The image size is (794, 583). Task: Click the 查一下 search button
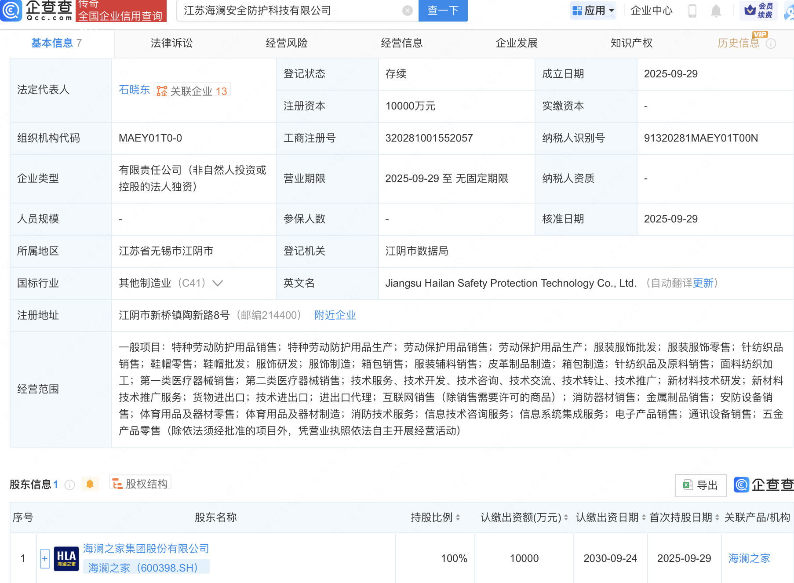click(x=443, y=11)
